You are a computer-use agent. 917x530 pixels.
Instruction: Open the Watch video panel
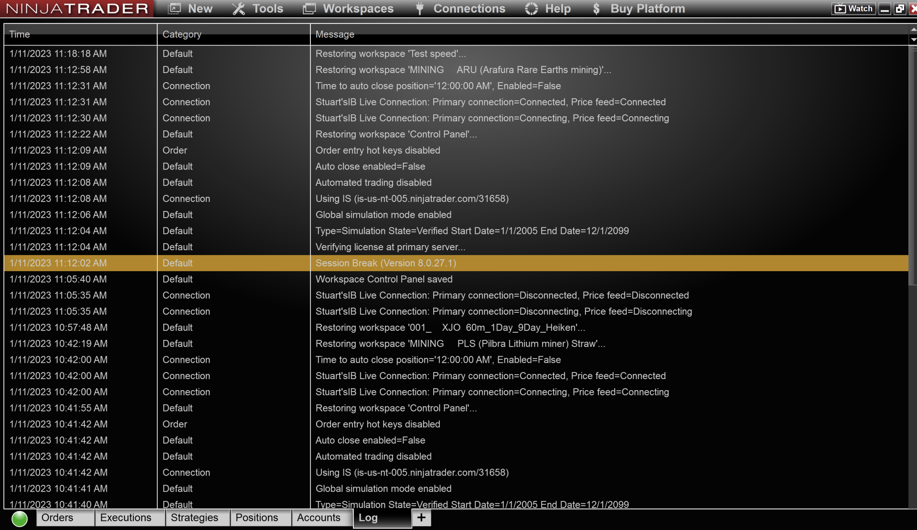coord(853,8)
